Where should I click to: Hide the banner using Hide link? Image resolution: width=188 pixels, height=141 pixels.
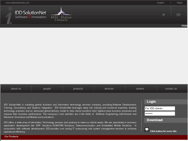coord(184,26)
